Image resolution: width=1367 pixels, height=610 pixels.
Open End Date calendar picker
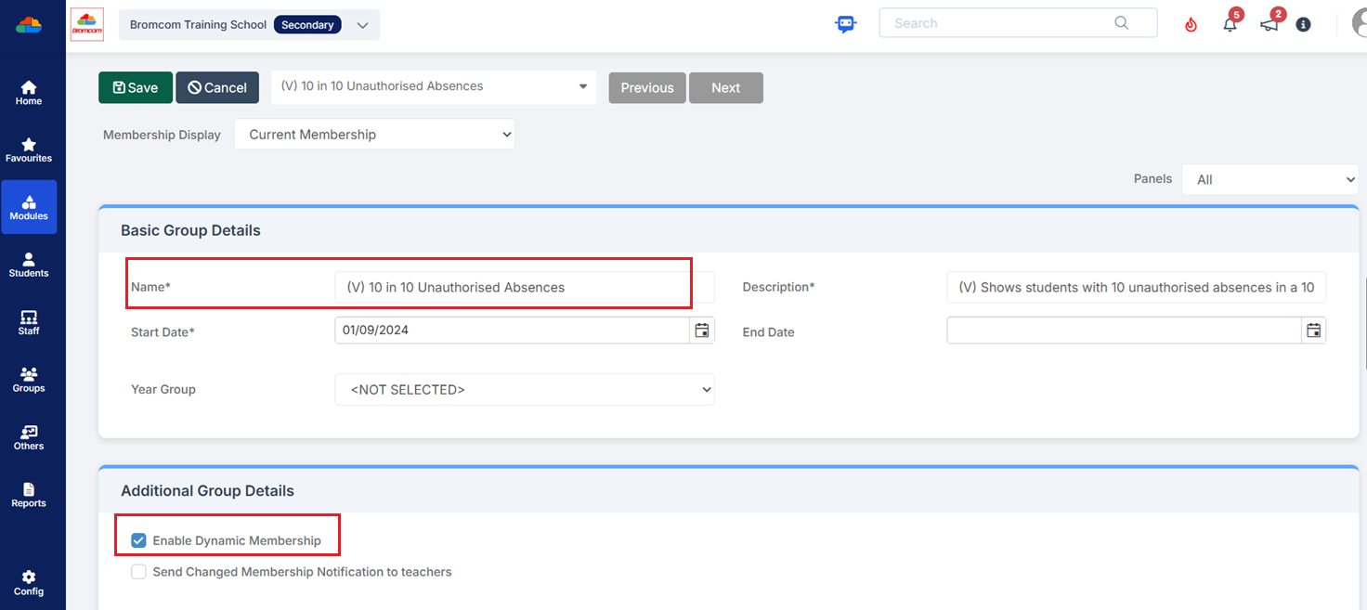tap(1313, 331)
